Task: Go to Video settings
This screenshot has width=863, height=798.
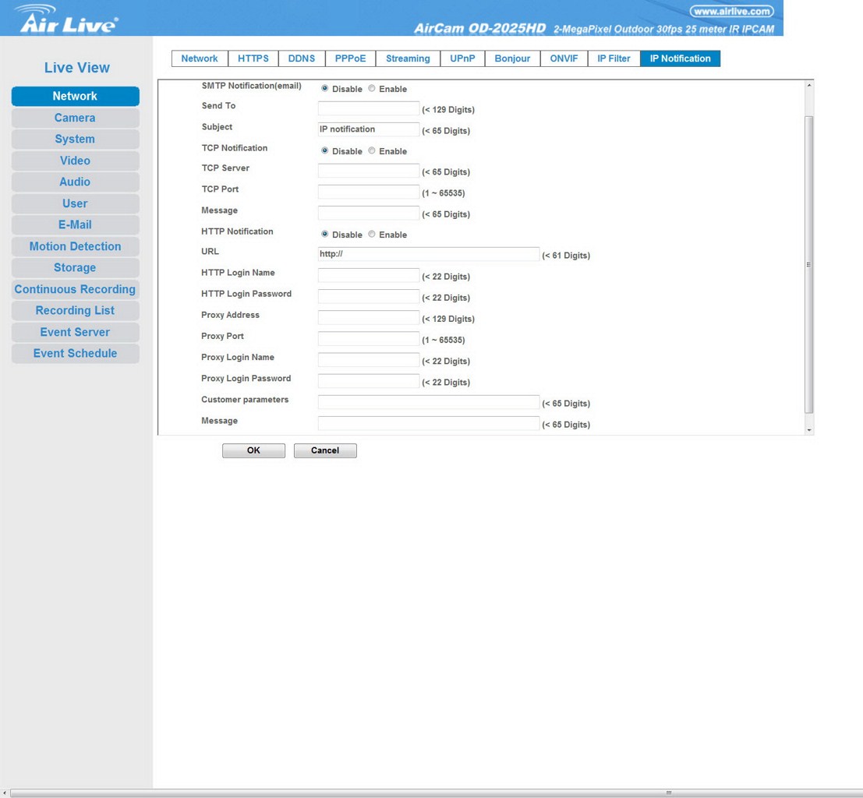Action: point(76,161)
